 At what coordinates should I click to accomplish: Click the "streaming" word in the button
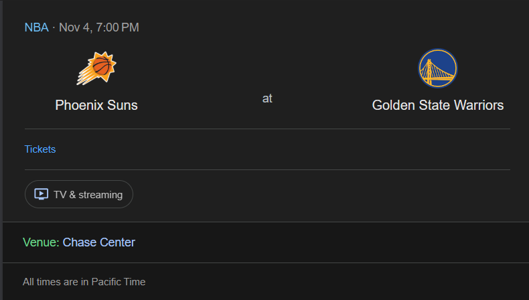(x=100, y=195)
